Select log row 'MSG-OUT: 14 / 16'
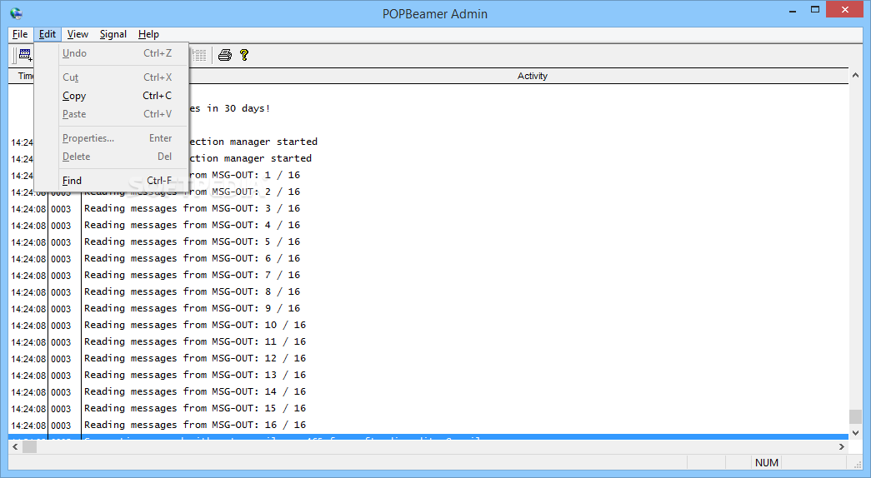871x478 pixels. point(428,392)
